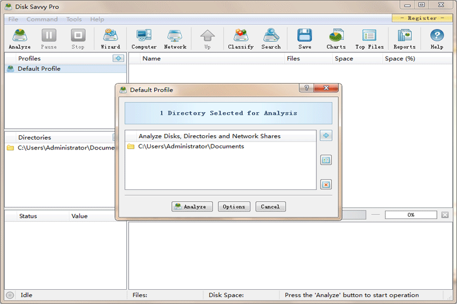Open the Command menu
457x304 pixels.
pyautogui.click(x=42, y=19)
